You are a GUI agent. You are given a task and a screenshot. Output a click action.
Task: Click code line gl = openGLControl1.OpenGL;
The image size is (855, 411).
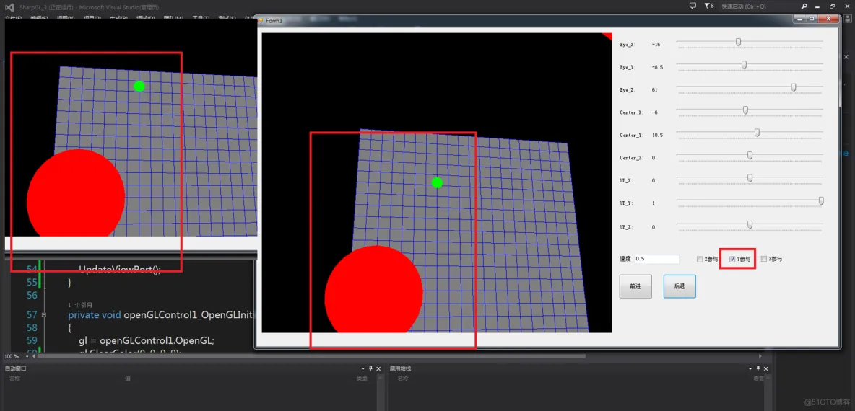pyautogui.click(x=147, y=340)
